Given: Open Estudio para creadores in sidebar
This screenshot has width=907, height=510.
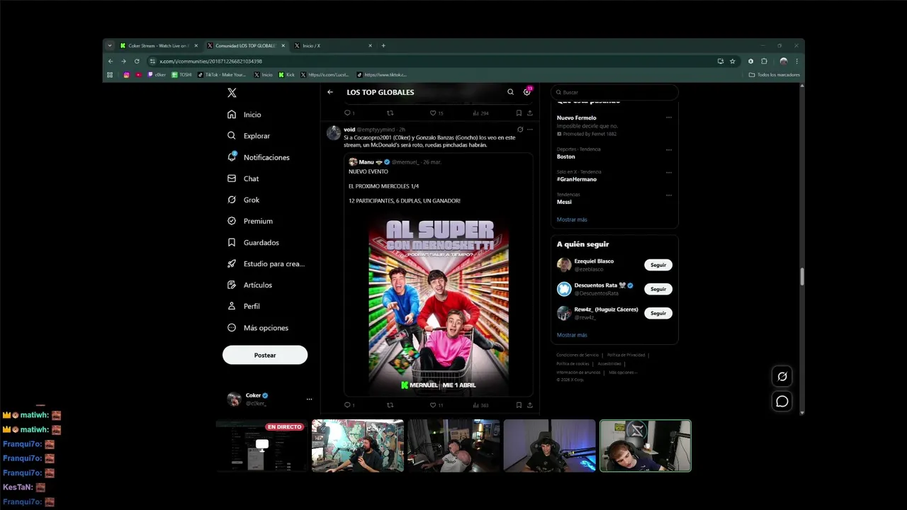Looking at the screenshot, I should (266, 263).
